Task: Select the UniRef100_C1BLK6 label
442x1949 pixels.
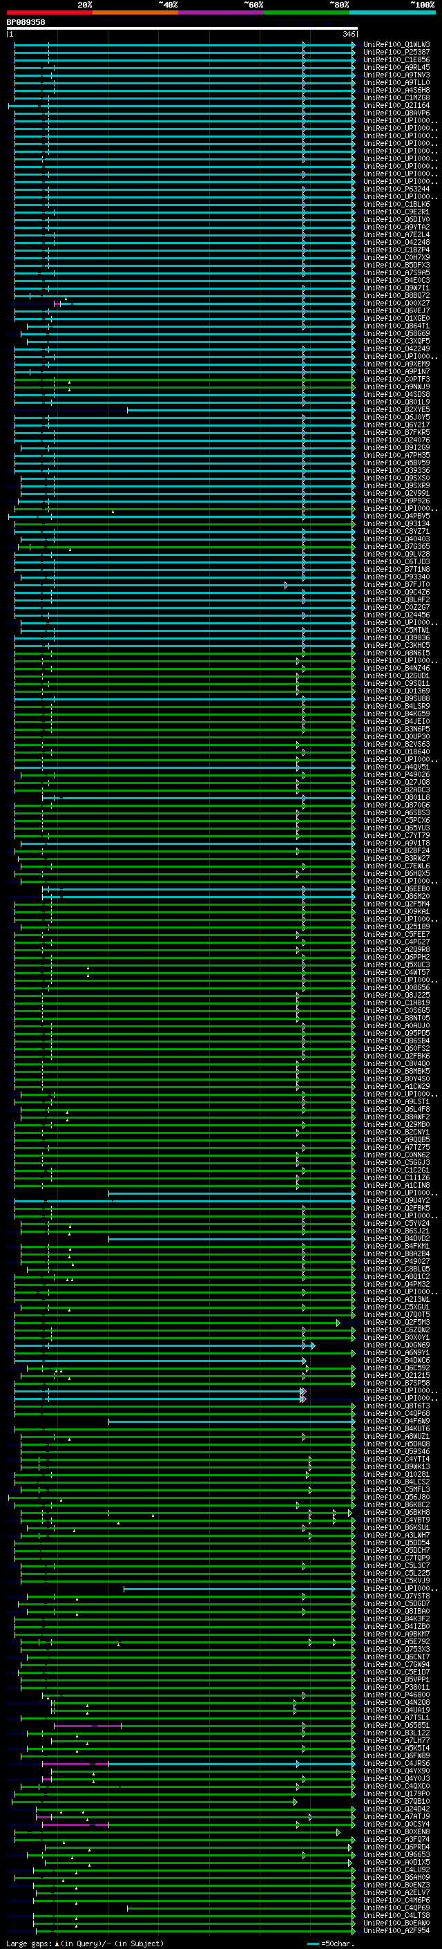Action: click(396, 204)
